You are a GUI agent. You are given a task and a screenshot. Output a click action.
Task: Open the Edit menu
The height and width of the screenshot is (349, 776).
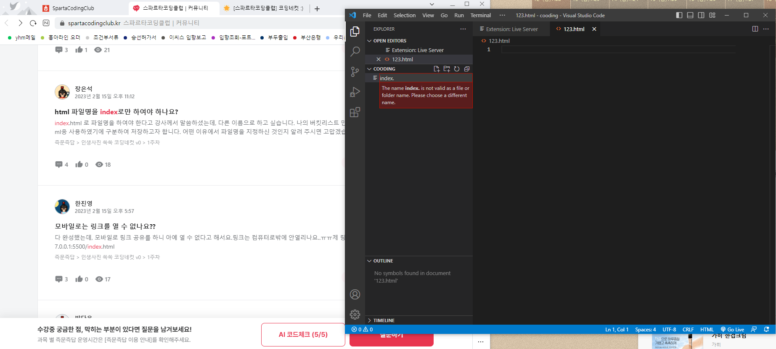click(x=382, y=15)
